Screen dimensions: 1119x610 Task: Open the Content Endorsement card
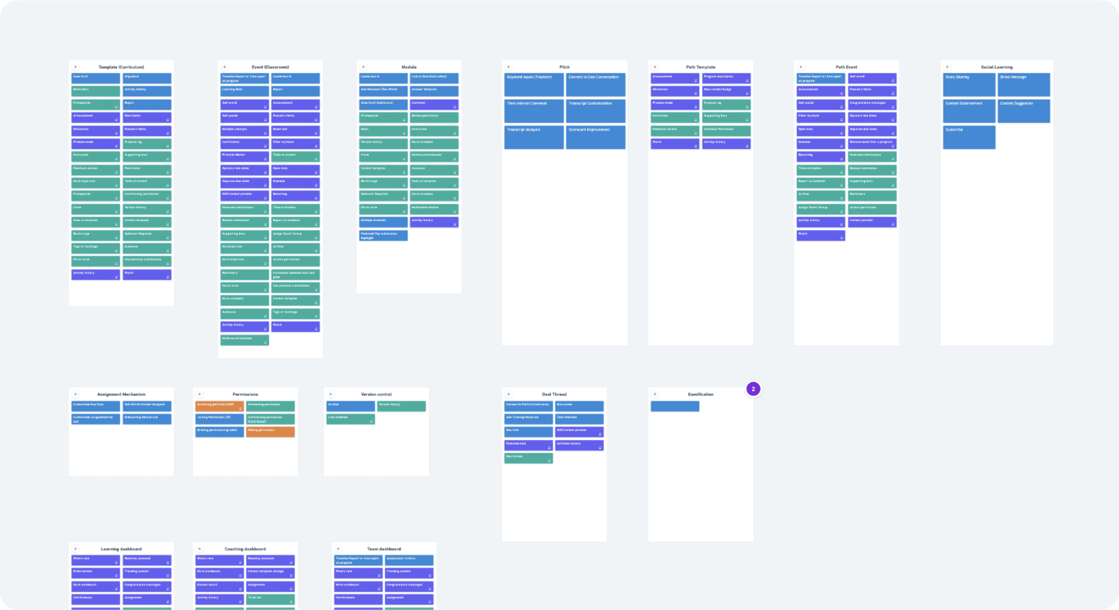[969, 111]
